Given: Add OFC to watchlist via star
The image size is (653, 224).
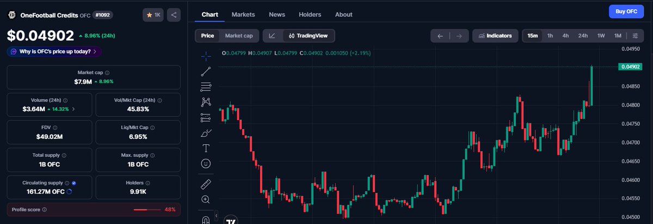Looking at the screenshot, I should coord(153,15).
